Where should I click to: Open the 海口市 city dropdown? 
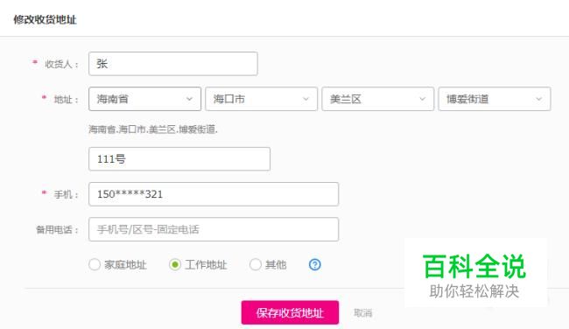[261, 99]
